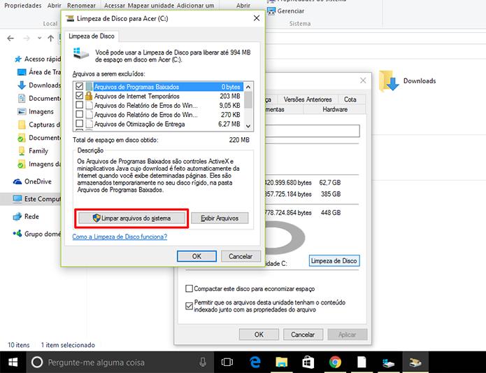
Task: Open the blank document taskbar icon
Action: [362, 362]
